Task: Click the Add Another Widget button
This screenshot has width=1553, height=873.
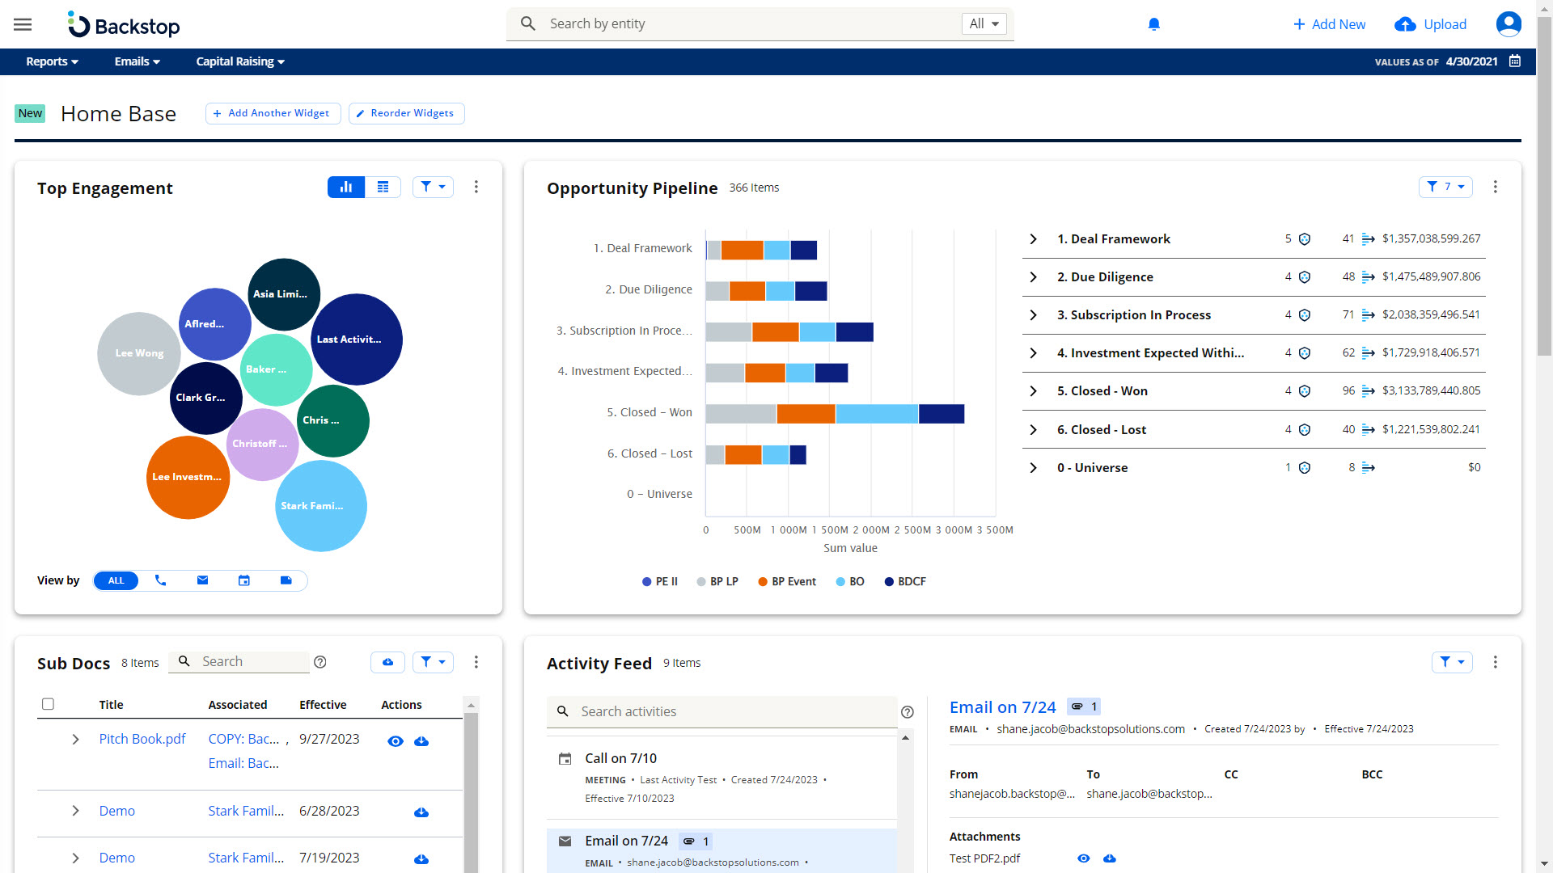Action: pos(273,113)
